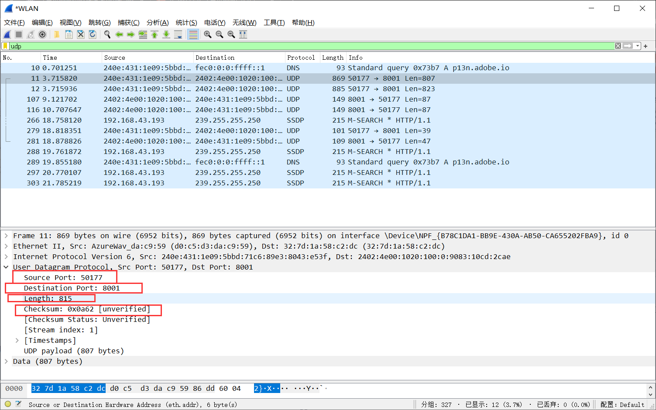Select the Destination Port: 8001 field
The width and height of the screenshot is (656, 410).
(x=72, y=288)
